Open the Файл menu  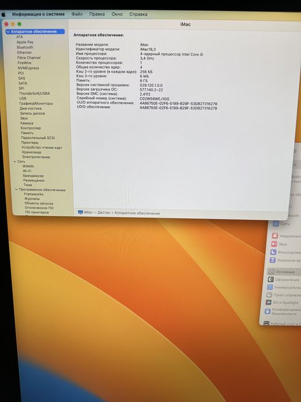click(77, 14)
